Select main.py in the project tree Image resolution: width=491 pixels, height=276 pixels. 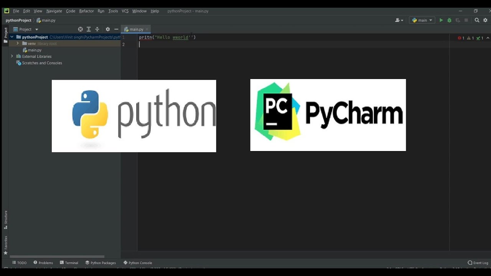pos(32,50)
